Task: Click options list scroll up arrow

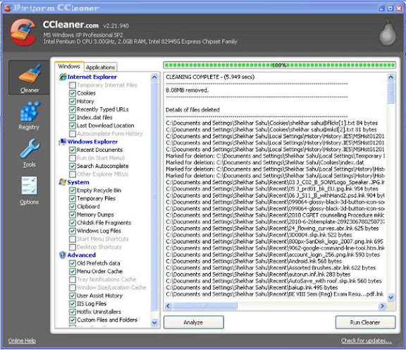Action: pos(154,77)
